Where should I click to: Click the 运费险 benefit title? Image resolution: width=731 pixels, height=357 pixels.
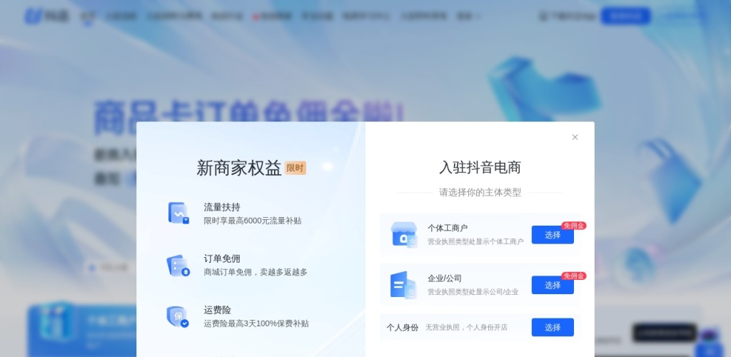[217, 310]
